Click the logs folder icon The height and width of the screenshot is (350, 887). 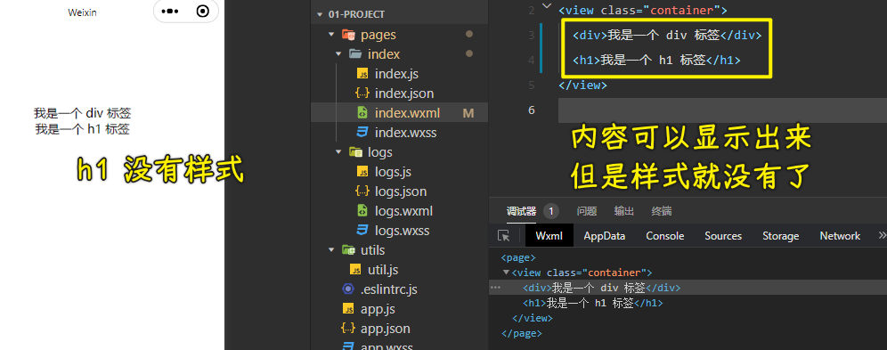point(355,152)
